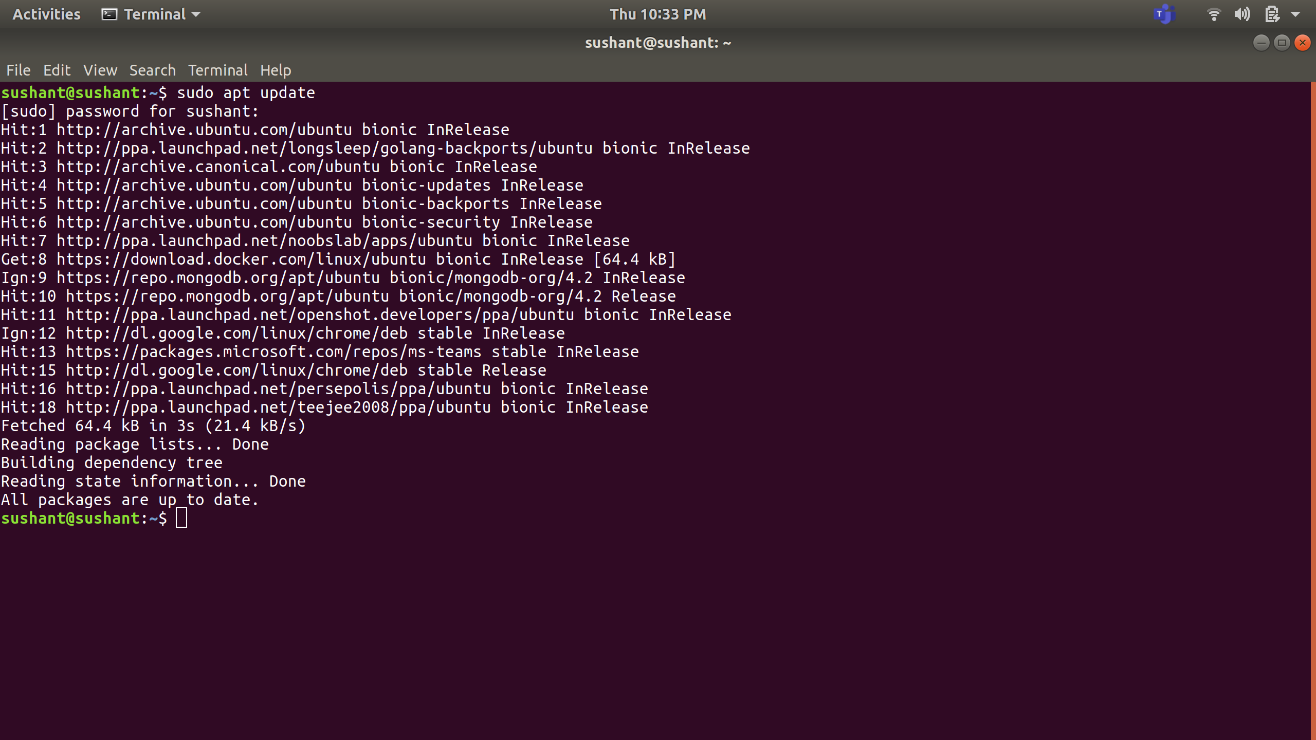Open the Help menu

point(275,70)
